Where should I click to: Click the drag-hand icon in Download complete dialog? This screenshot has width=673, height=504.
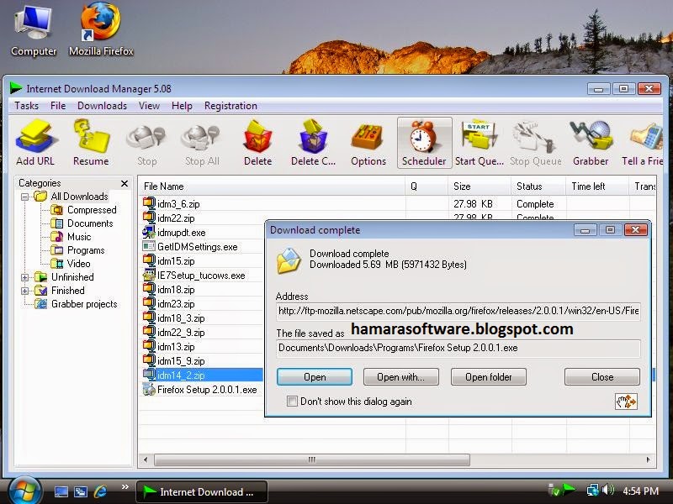point(626,402)
